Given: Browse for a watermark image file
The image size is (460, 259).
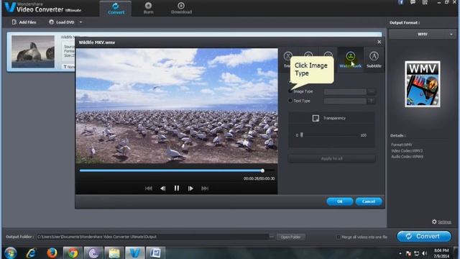Looking at the screenshot, I should [x=371, y=91].
